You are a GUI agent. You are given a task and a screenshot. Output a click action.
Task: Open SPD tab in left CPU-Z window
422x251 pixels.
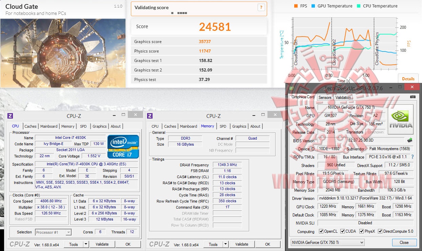pyautogui.click(x=83, y=126)
